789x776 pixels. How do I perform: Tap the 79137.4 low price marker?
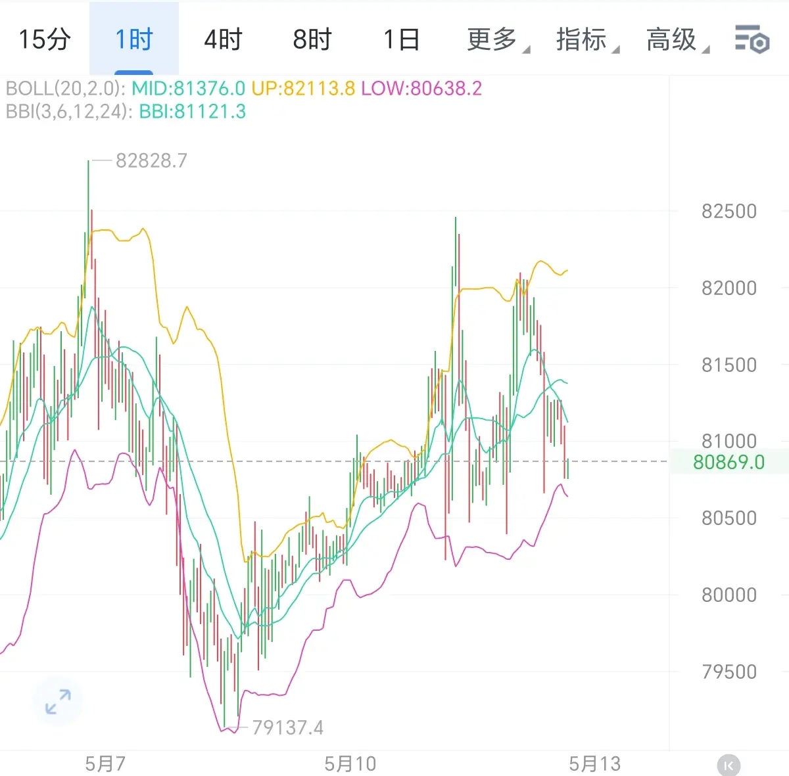click(x=288, y=727)
